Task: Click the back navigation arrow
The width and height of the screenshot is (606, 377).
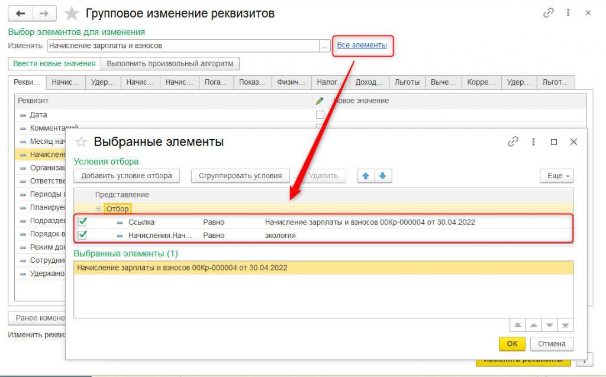Action: point(21,13)
